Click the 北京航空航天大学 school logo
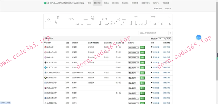The height and width of the screenshot is (104, 218). point(45,73)
